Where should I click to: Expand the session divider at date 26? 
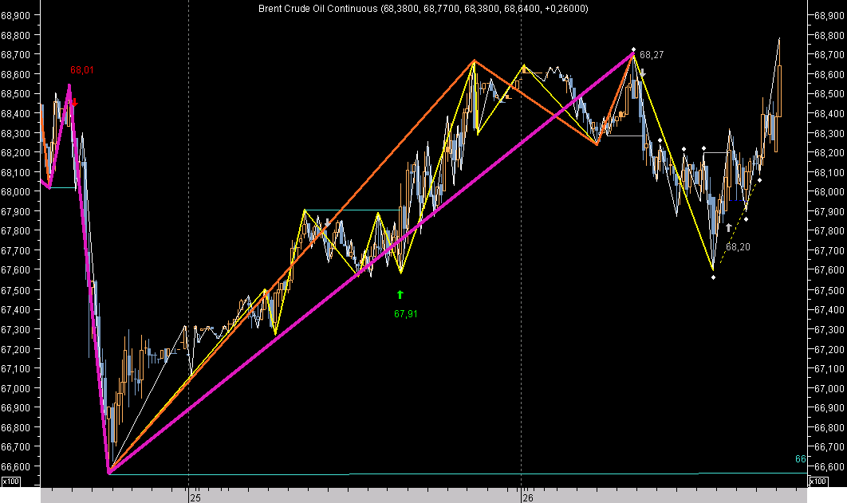click(522, 239)
